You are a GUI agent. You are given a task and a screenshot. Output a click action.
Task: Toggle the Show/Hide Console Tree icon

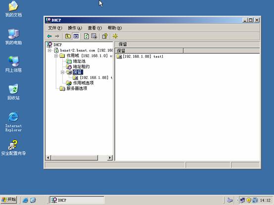(76, 36)
